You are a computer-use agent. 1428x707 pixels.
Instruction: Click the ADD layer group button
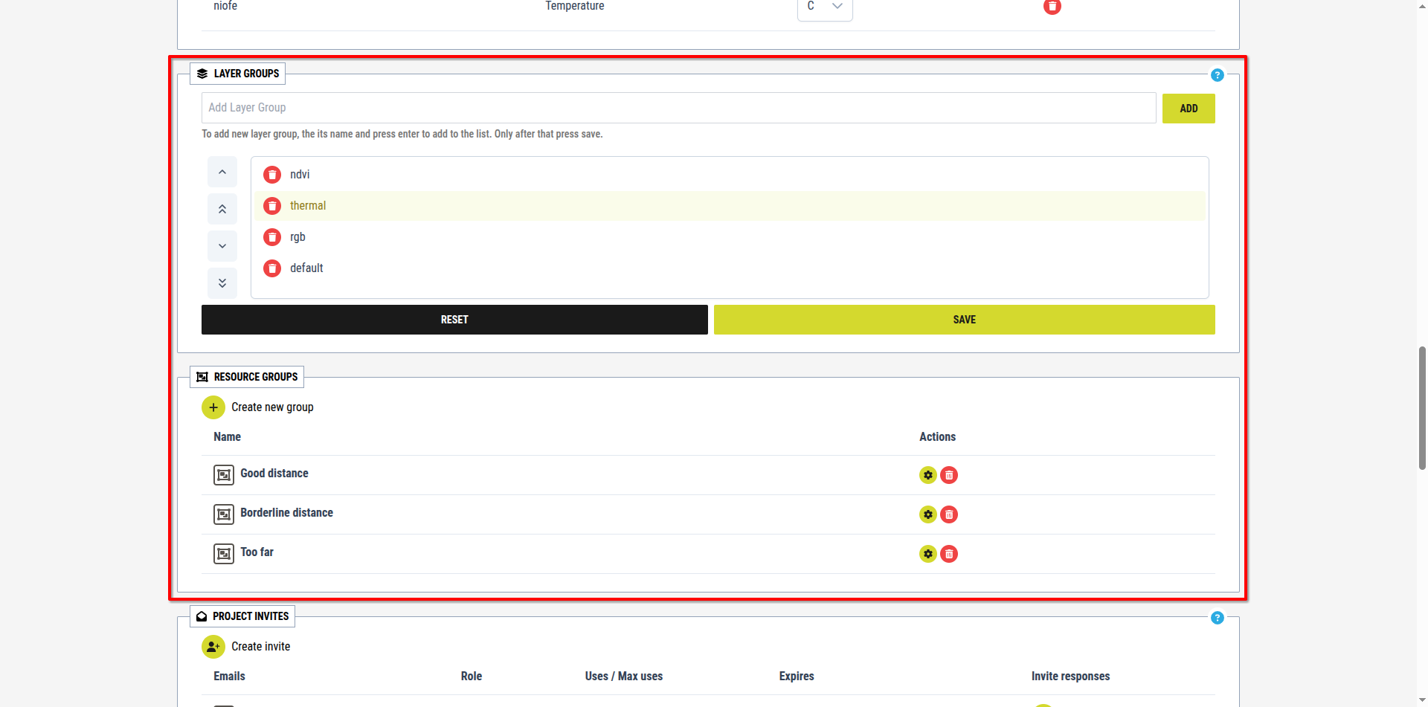(1189, 109)
